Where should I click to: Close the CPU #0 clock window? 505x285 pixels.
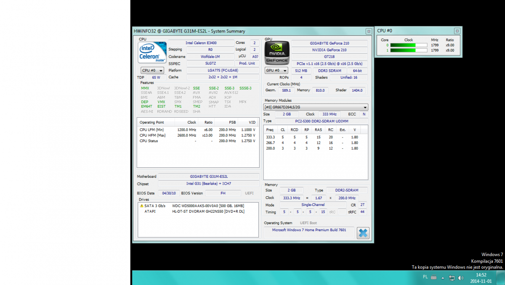pos(457,31)
